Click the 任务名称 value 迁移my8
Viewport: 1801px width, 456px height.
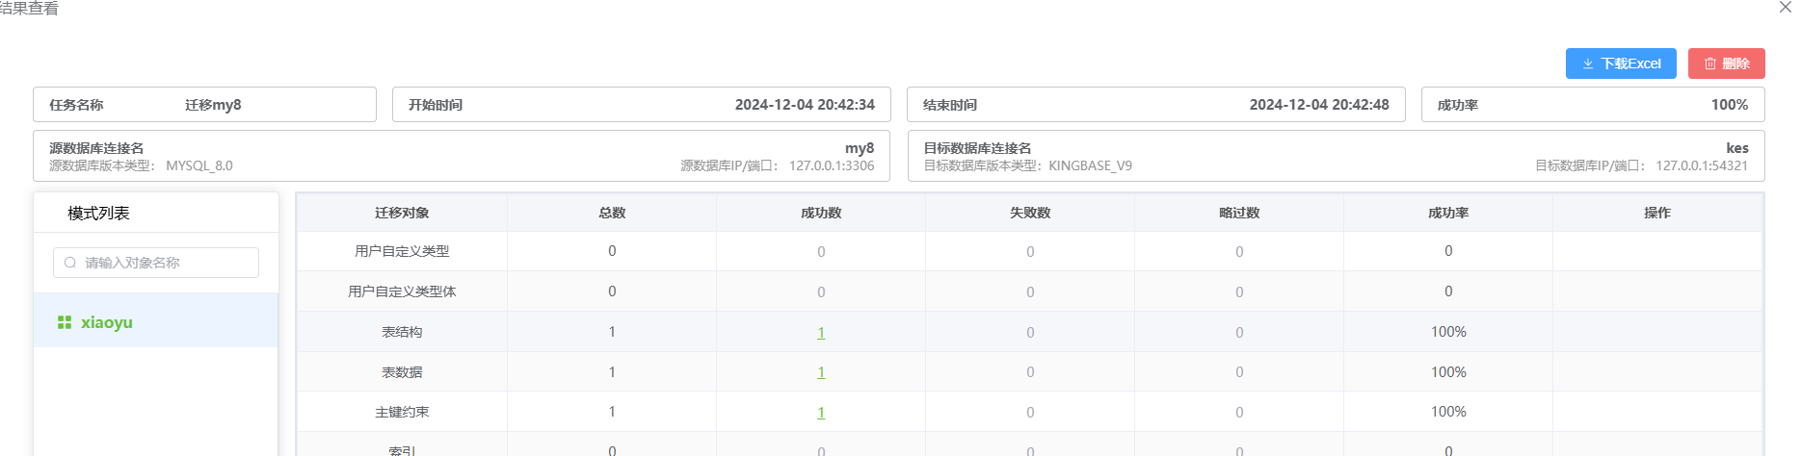[213, 105]
